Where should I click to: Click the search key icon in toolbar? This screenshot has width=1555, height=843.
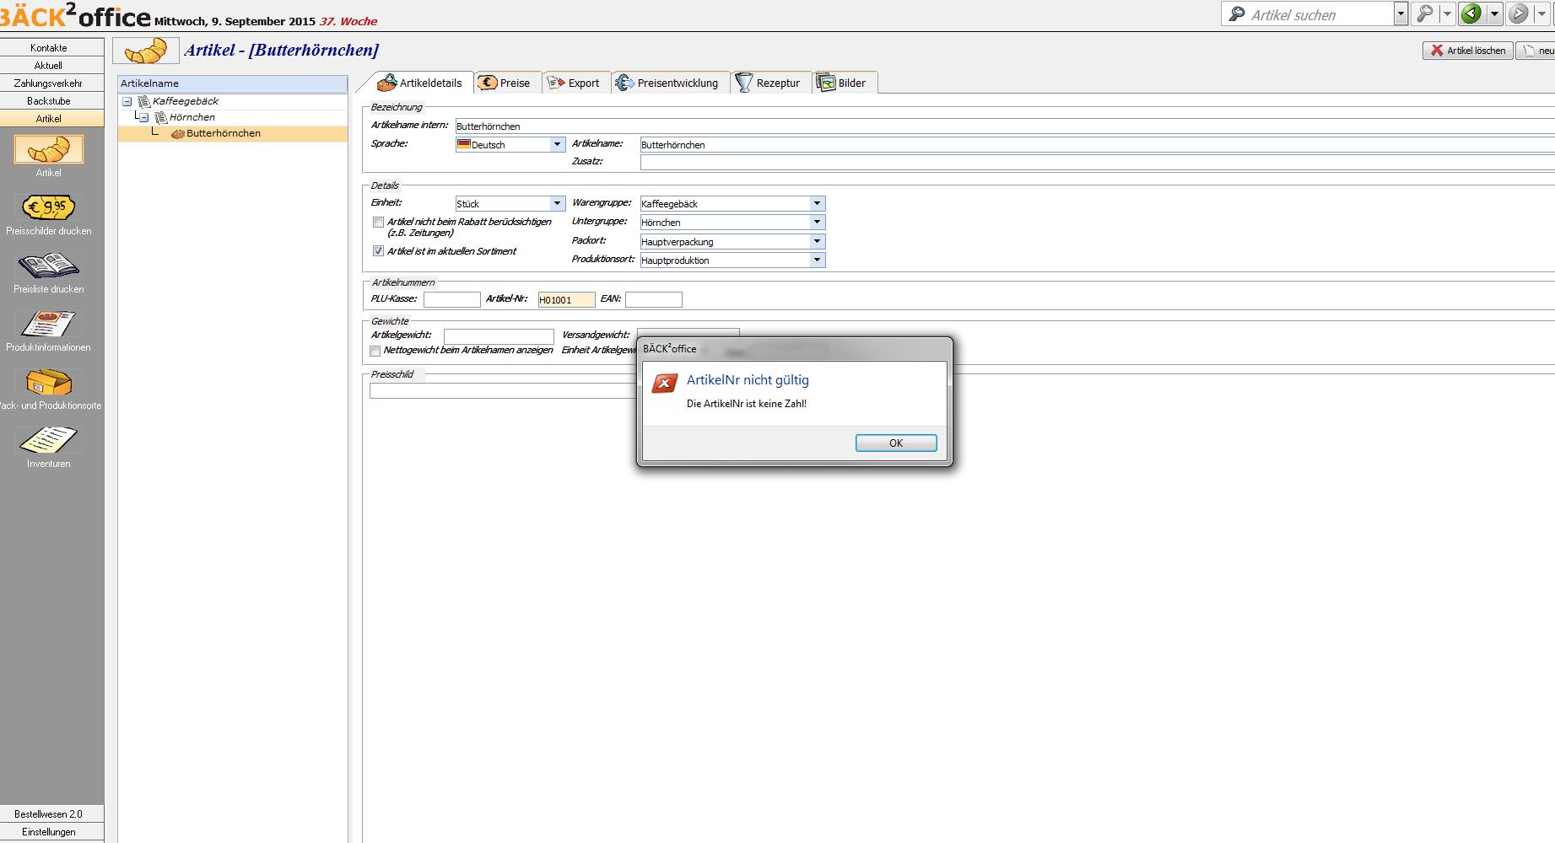pos(1424,13)
